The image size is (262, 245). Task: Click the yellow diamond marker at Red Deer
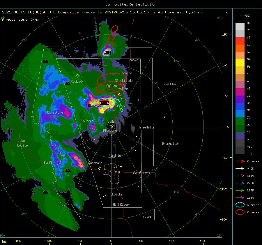tap(120, 95)
